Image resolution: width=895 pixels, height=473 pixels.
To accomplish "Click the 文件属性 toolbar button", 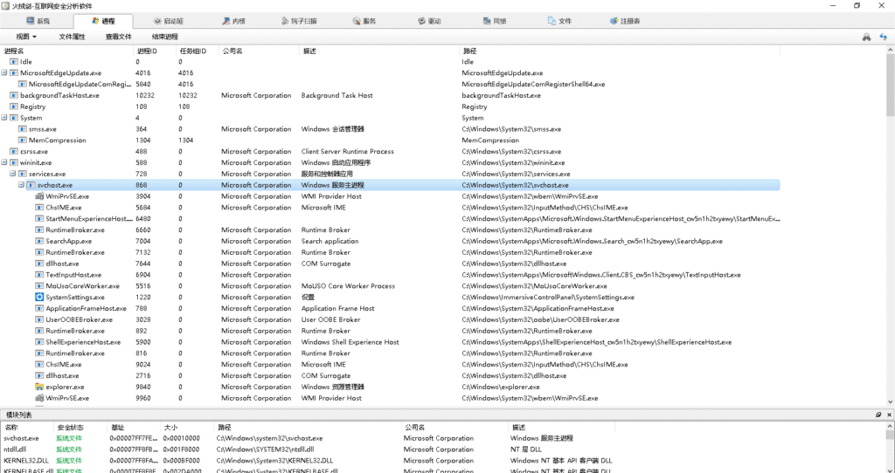I will (x=72, y=37).
